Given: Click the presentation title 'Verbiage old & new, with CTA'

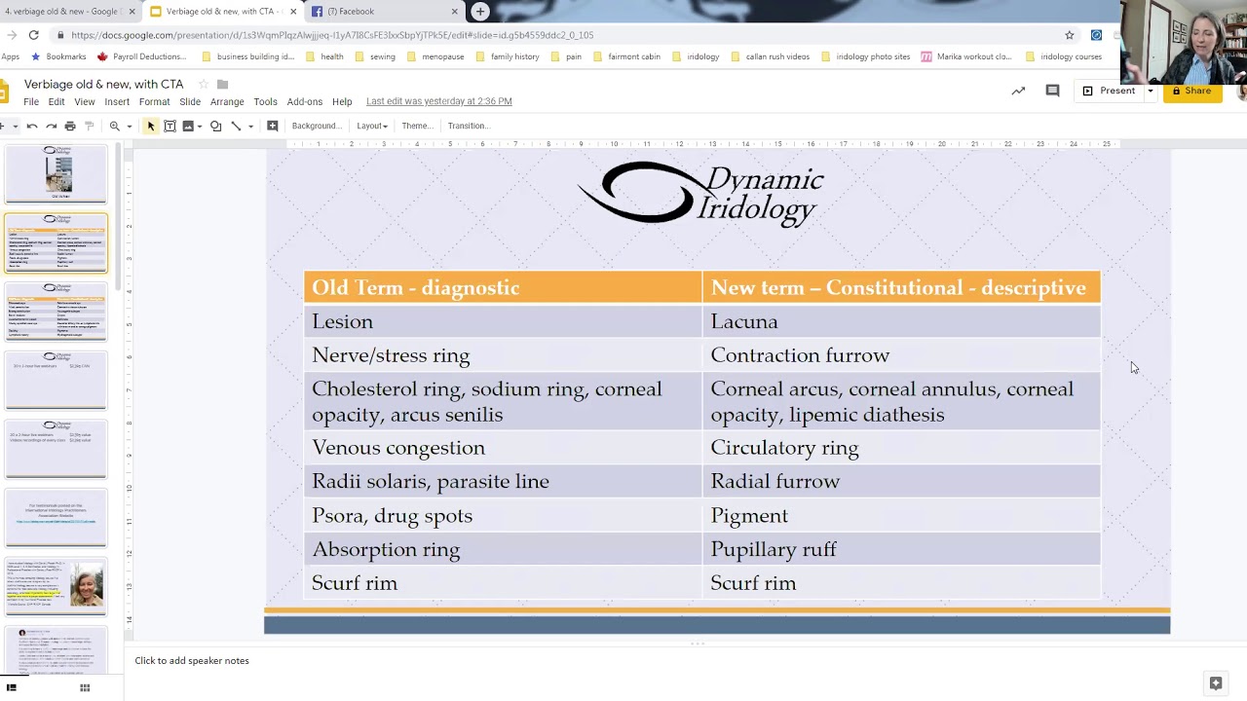Looking at the screenshot, I should coord(103,85).
